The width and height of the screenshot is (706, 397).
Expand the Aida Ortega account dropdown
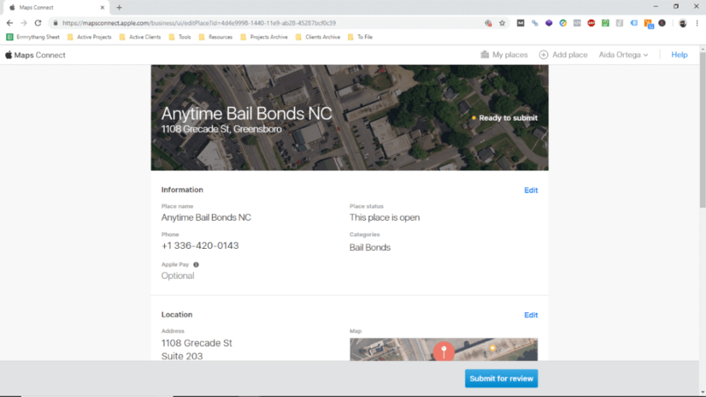coord(623,55)
